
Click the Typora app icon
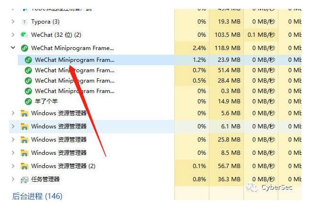pos(24,22)
